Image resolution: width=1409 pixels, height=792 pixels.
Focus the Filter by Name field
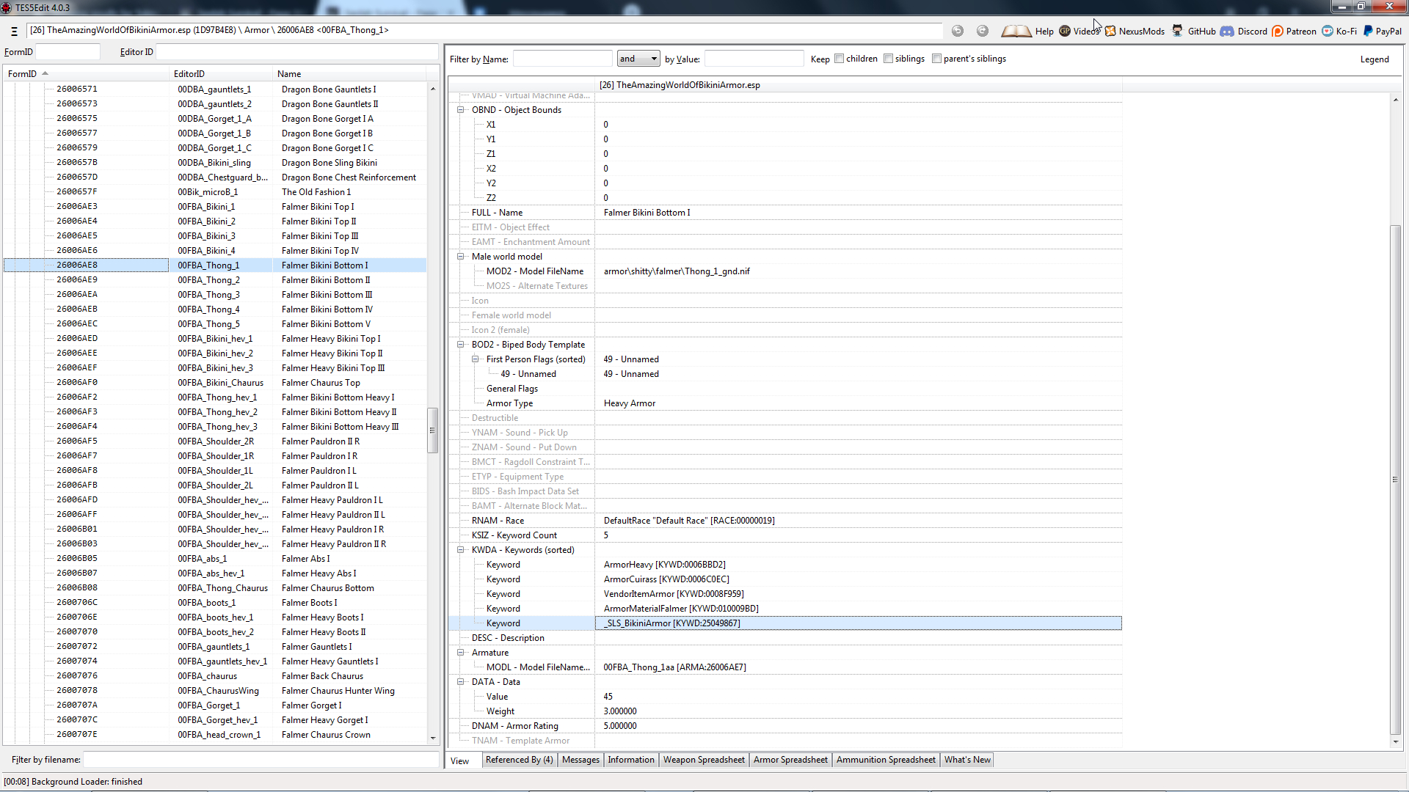tap(562, 59)
